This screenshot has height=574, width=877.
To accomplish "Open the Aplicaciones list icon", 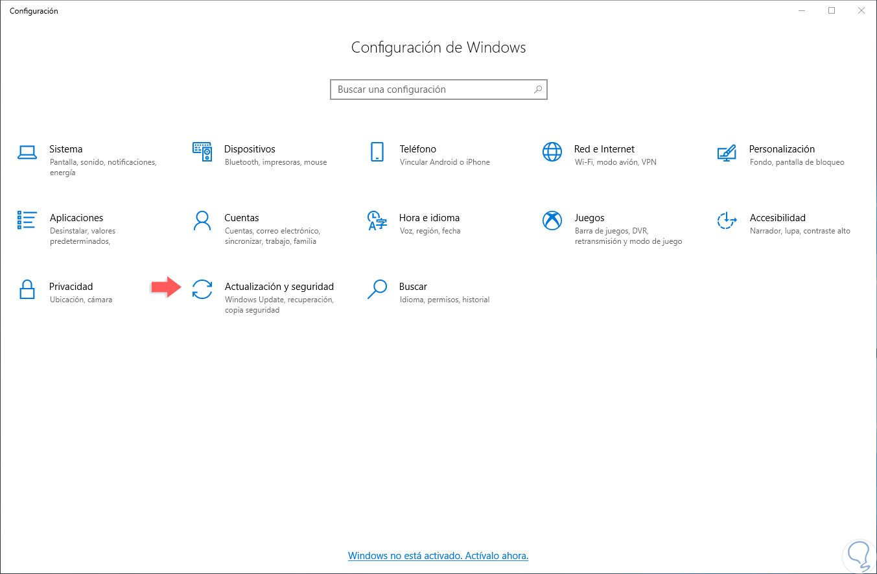I will click(x=27, y=221).
